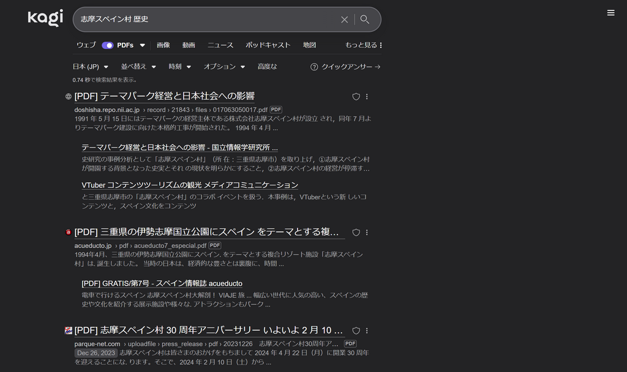Expand the PDFs dropdown arrow
This screenshot has height=372, width=627.
142,45
